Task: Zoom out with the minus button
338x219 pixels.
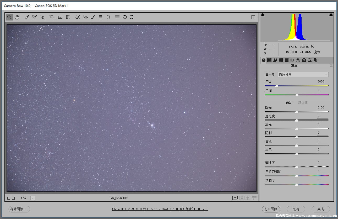Action: point(9,198)
